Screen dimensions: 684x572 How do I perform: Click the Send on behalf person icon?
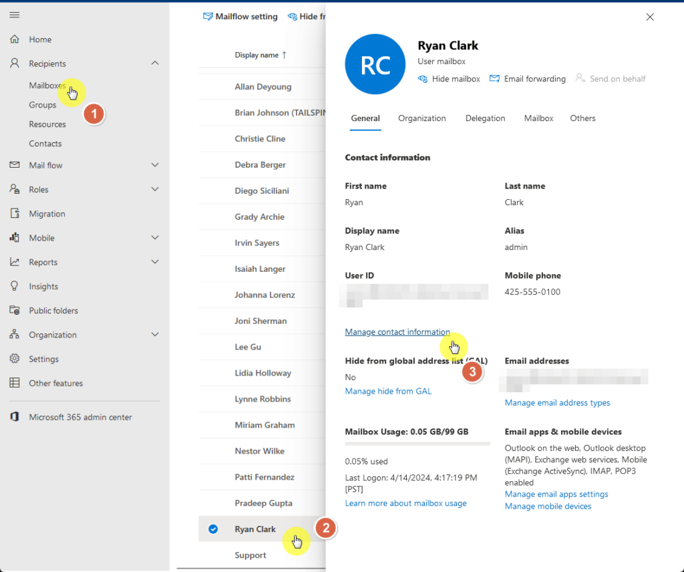tap(580, 79)
